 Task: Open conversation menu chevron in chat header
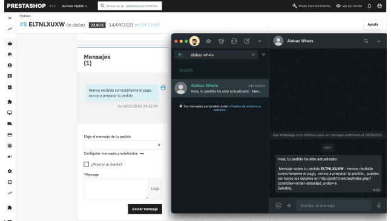click(378, 41)
